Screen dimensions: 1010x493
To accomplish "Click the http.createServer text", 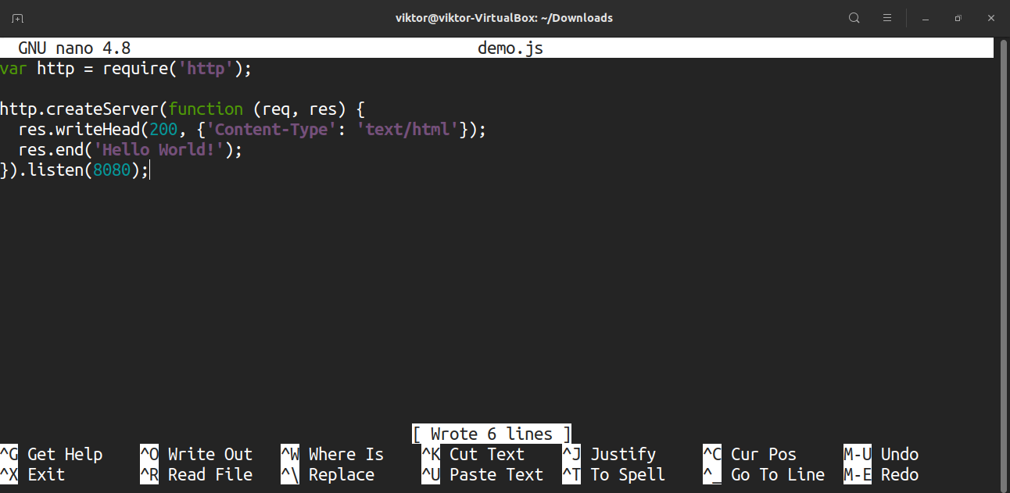I will (80, 109).
